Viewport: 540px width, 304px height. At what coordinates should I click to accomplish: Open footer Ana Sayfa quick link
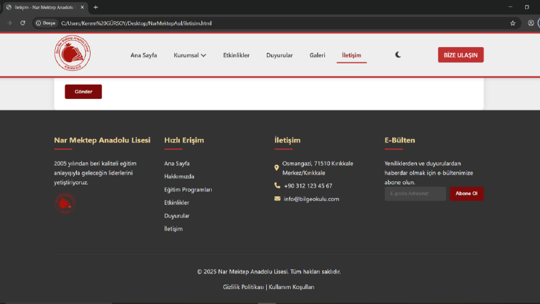[176, 164]
